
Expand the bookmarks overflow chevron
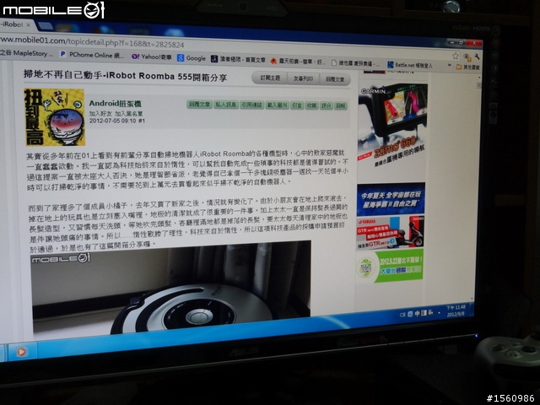(x=449, y=65)
